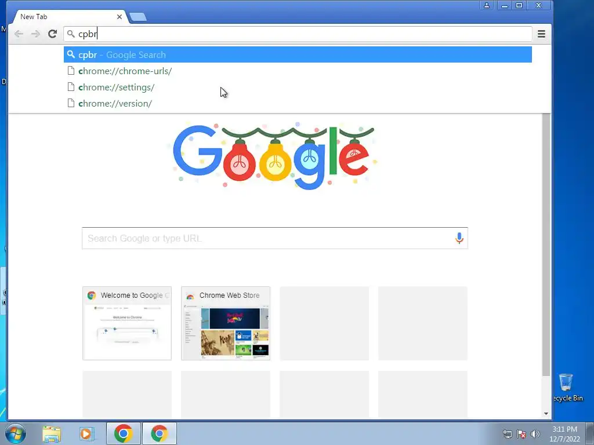Screen dimensions: 594x445
Task: Click the network status tray icon
Action: click(x=507, y=434)
